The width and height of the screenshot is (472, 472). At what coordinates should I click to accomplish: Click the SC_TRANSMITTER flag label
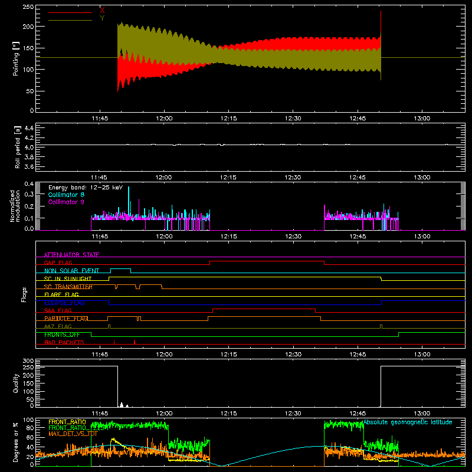(68, 287)
